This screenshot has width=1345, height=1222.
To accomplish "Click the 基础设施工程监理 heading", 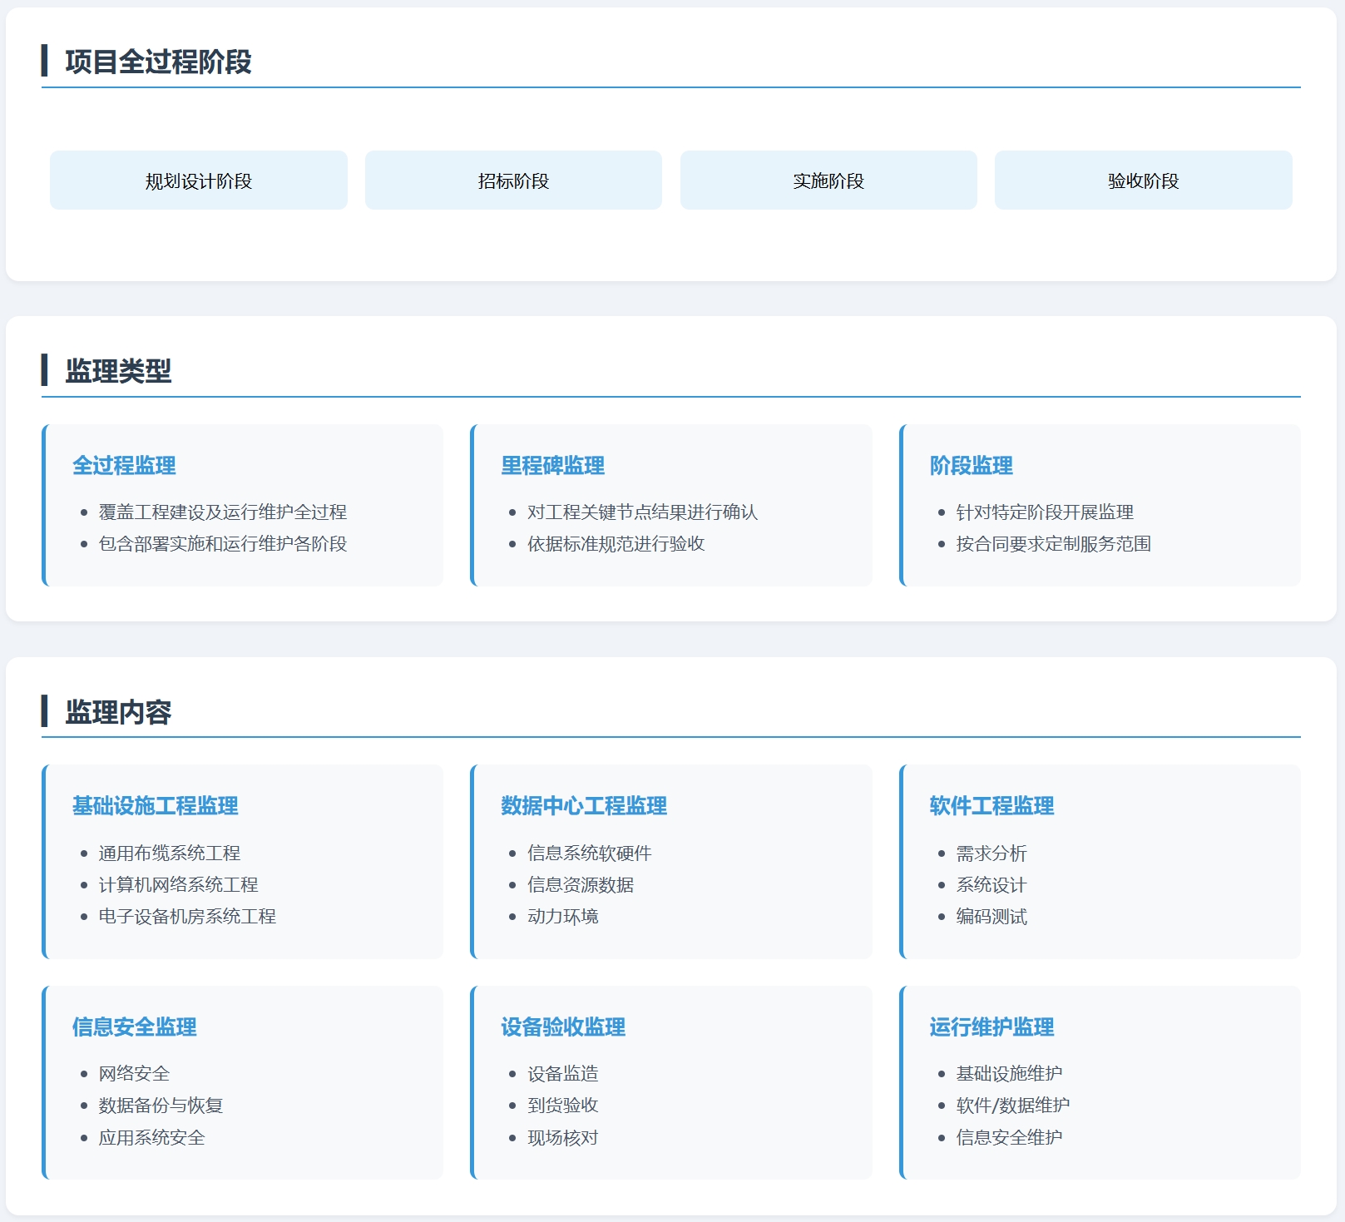I will pos(155,806).
